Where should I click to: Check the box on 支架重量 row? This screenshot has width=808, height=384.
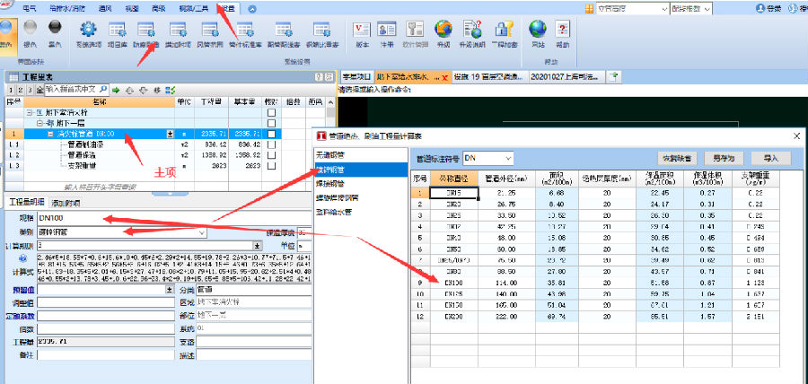click(270, 165)
